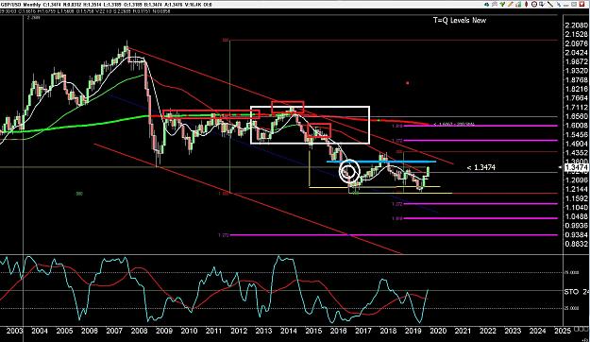Click the dark cloud icon in chart toolbar
The image size is (590, 342).
[486, 5]
